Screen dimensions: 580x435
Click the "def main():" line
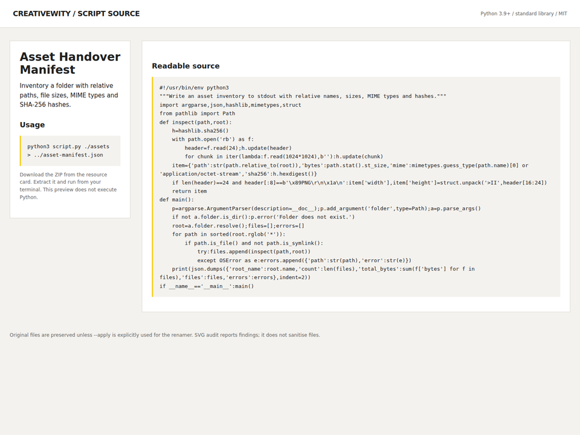coord(177,200)
